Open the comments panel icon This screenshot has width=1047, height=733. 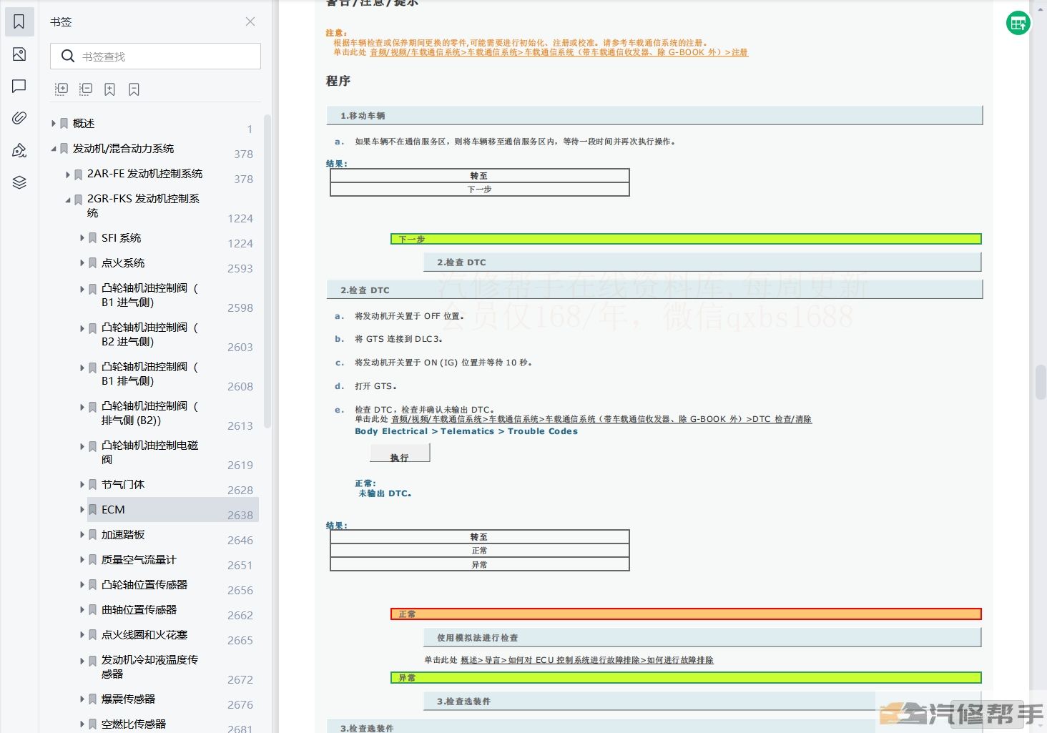(x=19, y=87)
